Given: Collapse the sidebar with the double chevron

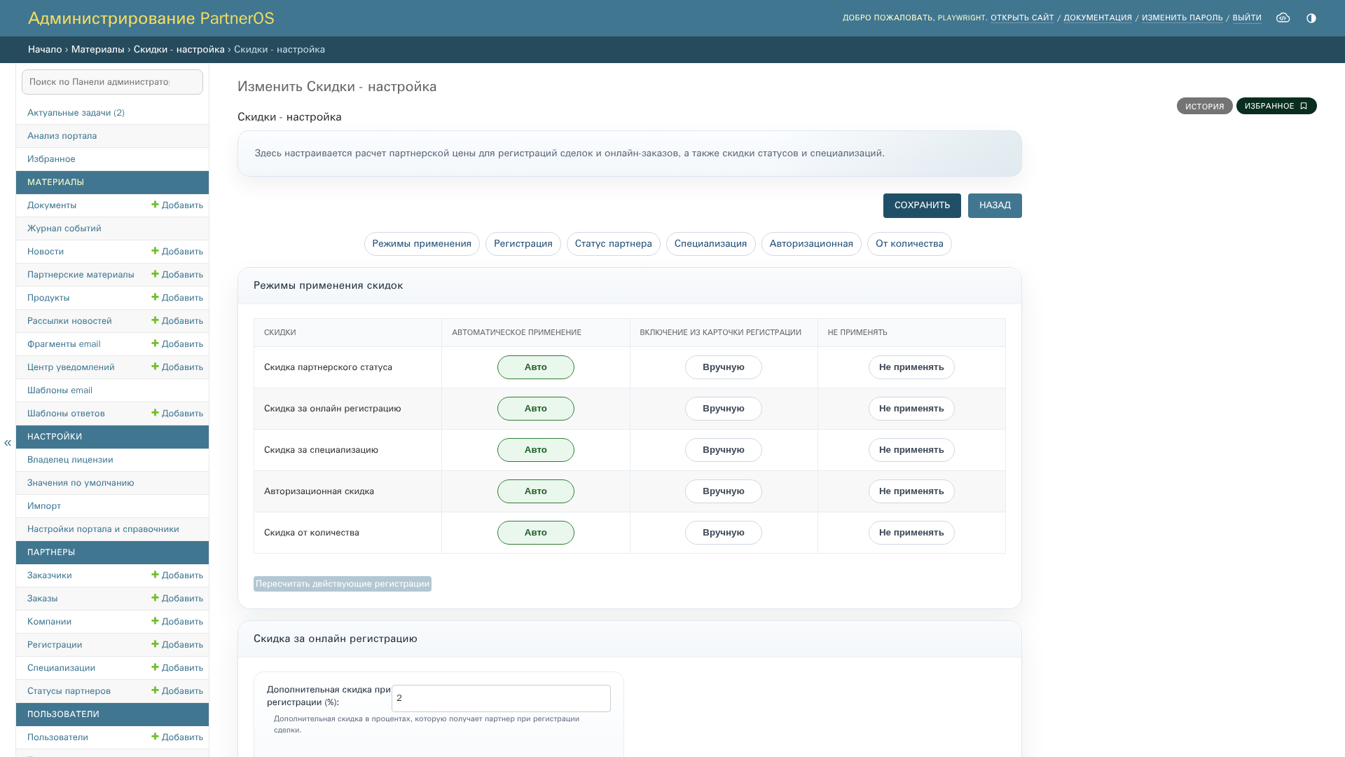Looking at the screenshot, I should (x=8, y=443).
